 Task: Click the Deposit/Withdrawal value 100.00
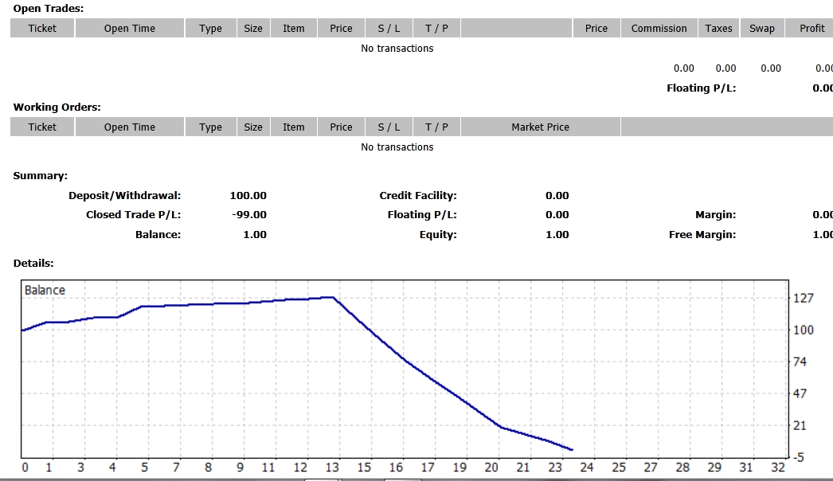pos(248,196)
